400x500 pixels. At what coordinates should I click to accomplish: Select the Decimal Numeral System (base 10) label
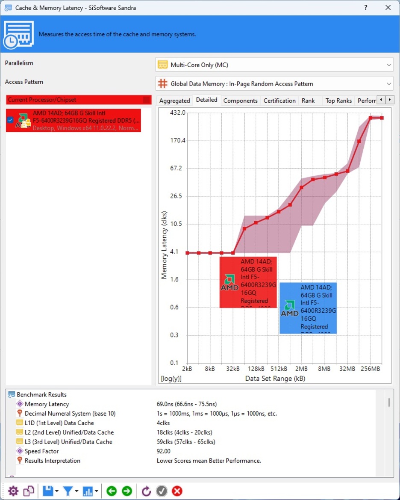tap(70, 414)
